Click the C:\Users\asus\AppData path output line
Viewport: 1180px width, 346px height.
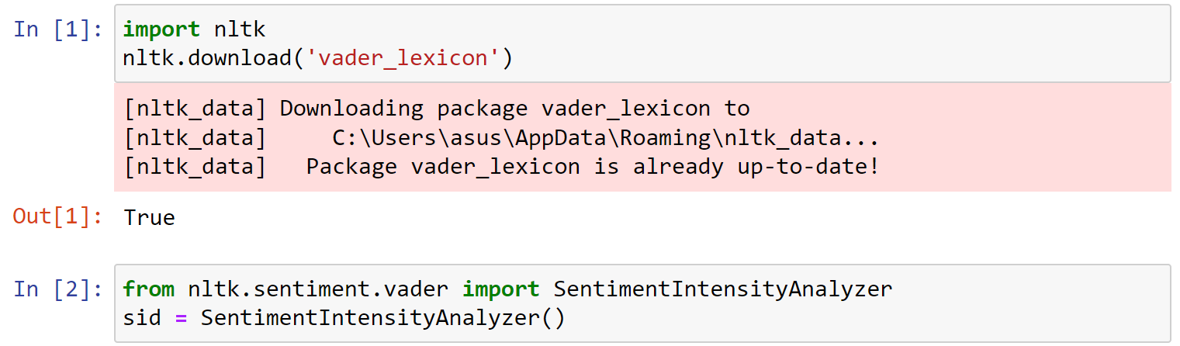pyautogui.click(x=501, y=138)
